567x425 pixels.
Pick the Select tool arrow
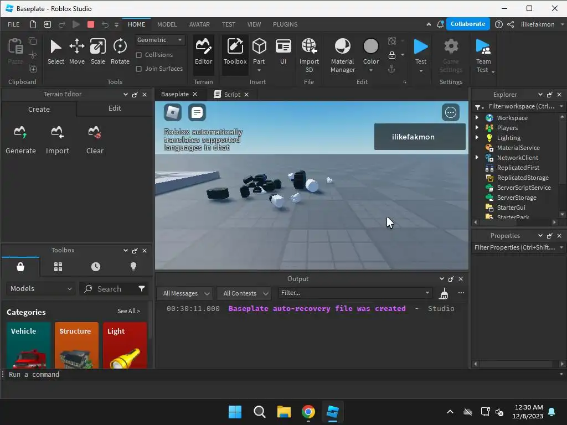pos(56,51)
